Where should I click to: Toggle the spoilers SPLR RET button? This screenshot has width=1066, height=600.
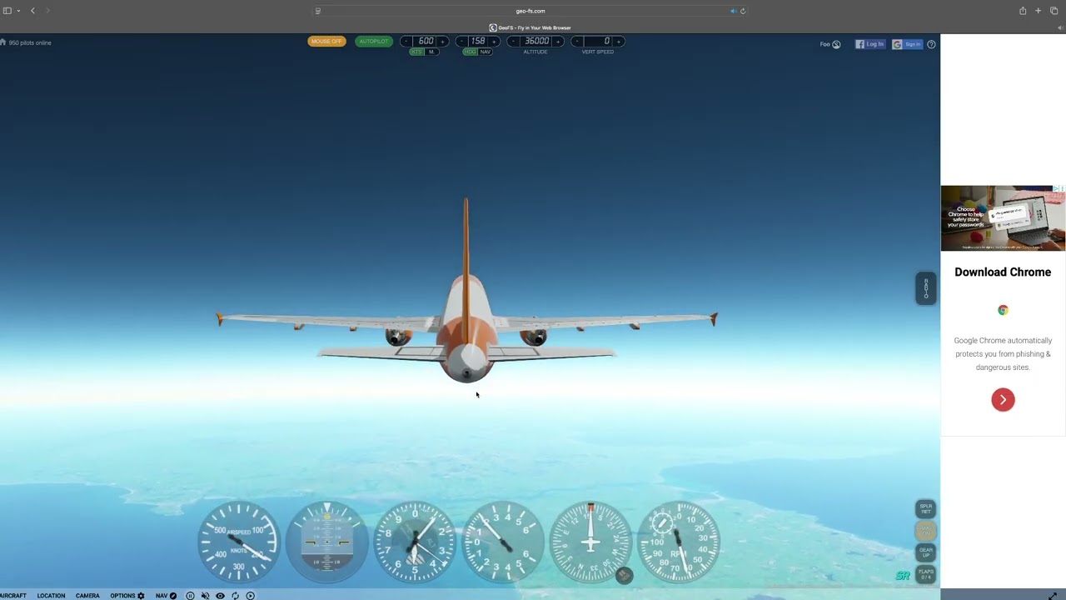click(925, 508)
